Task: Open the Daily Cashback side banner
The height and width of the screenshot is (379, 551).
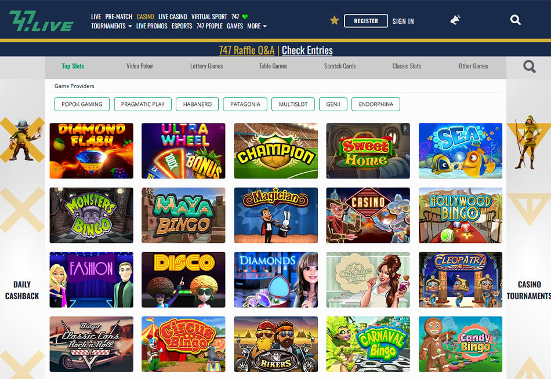Action: [22, 290]
